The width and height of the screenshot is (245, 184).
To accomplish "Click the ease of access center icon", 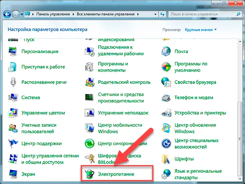I will (166, 143).
